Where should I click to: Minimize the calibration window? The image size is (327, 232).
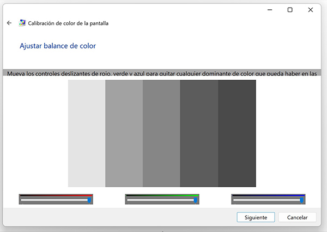tap(270, 10)
